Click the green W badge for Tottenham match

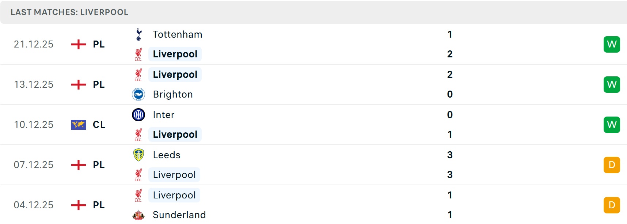[x=612, y=44]
